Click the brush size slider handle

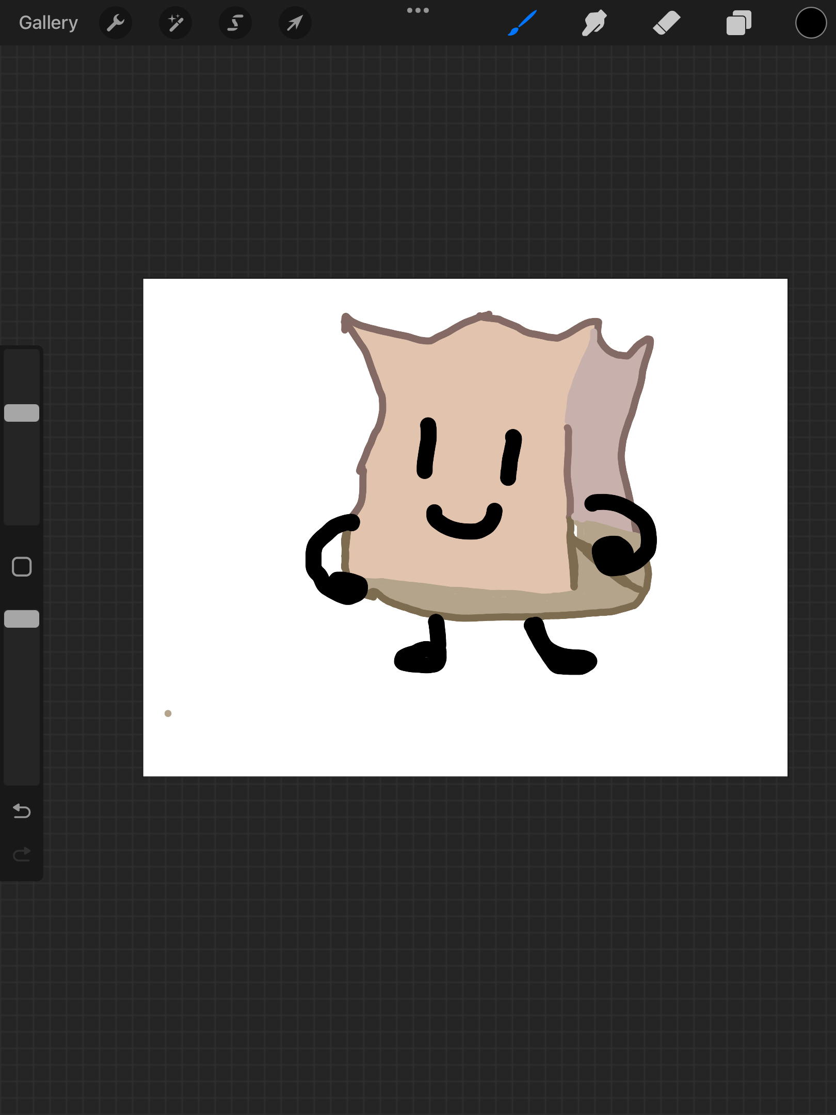point(22,413)
